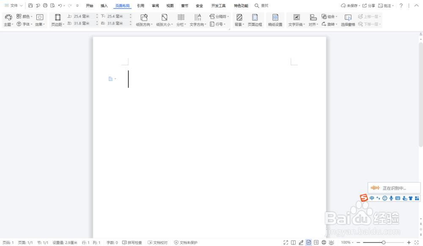Click 文档校对 proofreading in status bar

(x=157, y=243)
